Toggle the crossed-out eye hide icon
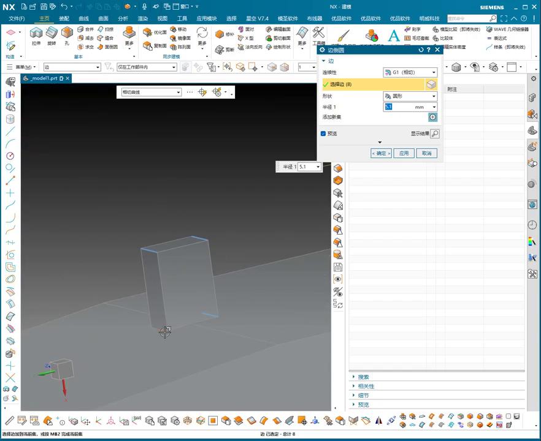Viewport: 541px width, 441px height. click(338, 292)
